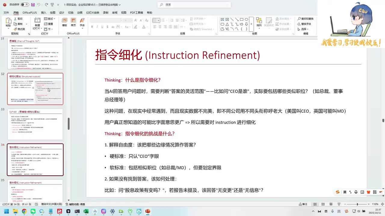Click the Reset (重置) slide button
Image resolution: width=385 pixels, height=216 pixels.
tap(48, 24)
